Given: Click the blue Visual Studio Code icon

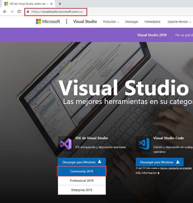Looking at the screenshot, I should 144,143.
